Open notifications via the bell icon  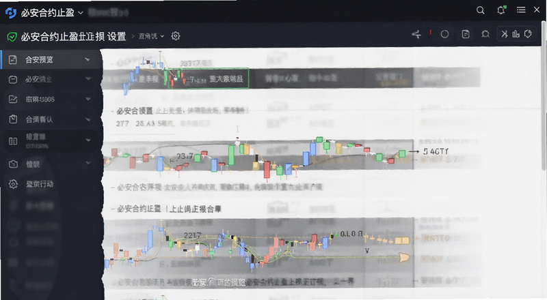501,10
